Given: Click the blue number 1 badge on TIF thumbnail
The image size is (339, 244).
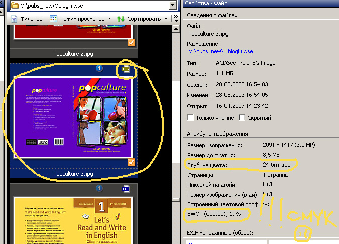Looking at the screenshot, I should [x=99, y=188].
